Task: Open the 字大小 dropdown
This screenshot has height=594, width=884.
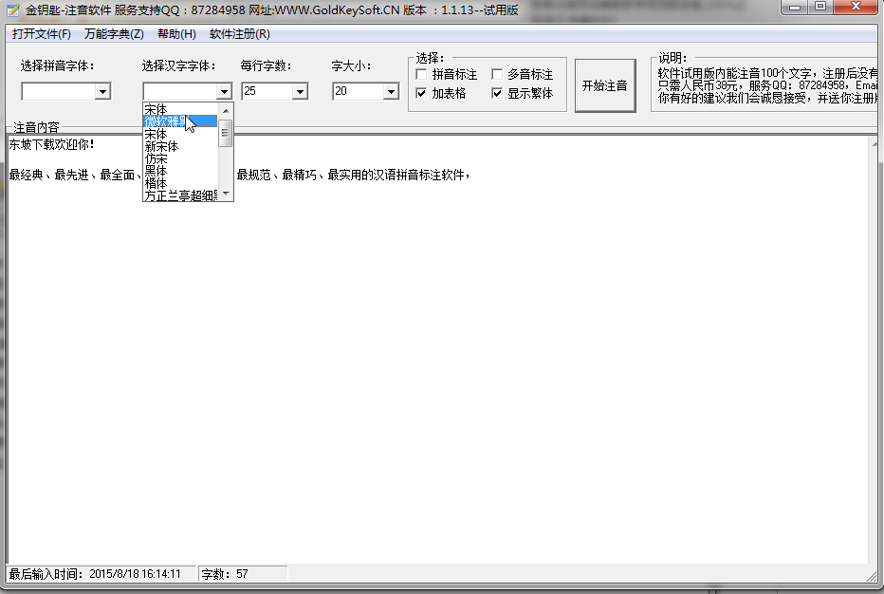Action: [x=390, y=91]
